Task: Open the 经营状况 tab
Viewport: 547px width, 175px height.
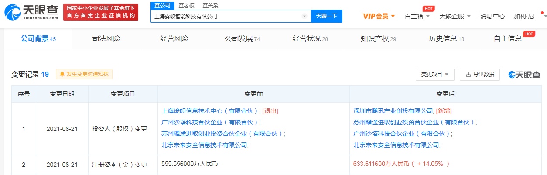Action: point(311,39)
